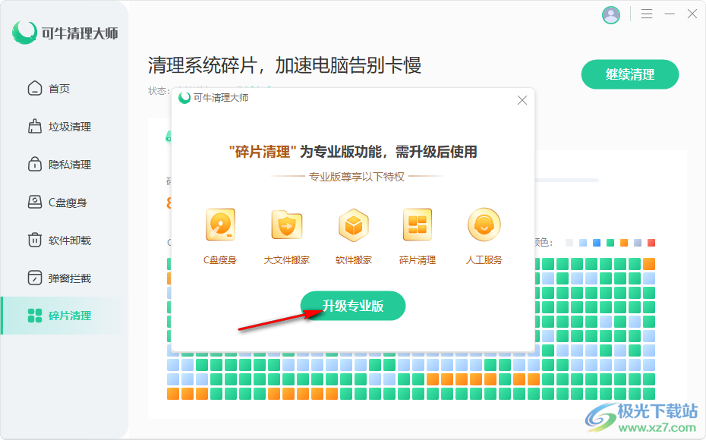The height and width of the screenshot is (440, 706).
Task: Click the 可牛清理大师 logo in the sidebar
Action: tap(65, 33)
